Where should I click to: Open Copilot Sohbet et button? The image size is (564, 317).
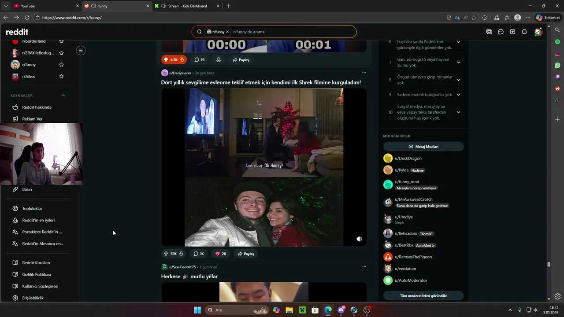548,18
